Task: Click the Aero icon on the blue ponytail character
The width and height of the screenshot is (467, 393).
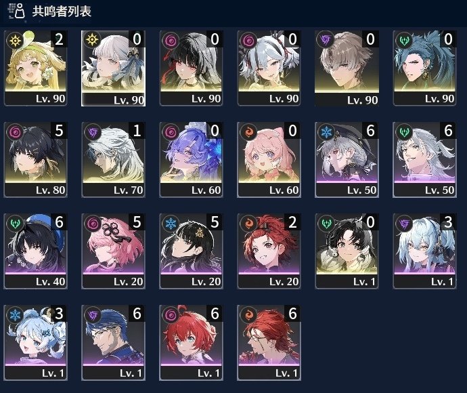Action: [x=404, y=40]
